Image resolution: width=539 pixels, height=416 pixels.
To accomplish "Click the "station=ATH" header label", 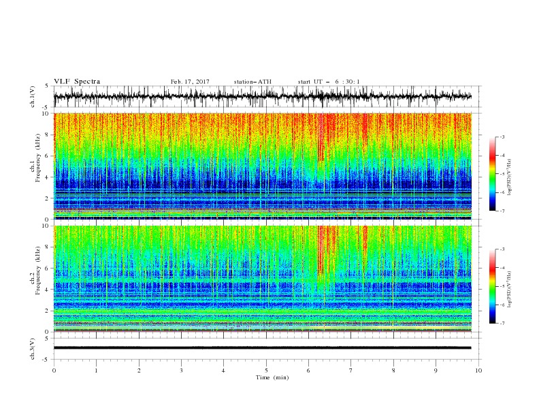I will [252, 82].
